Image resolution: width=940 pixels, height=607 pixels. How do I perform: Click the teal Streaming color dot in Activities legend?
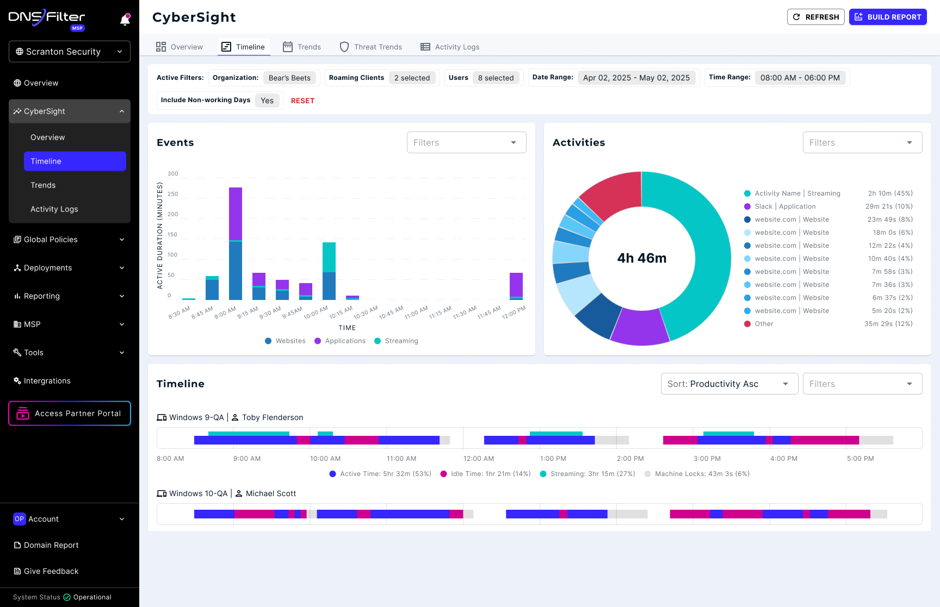pyautogui.click(x=747, y=193)
